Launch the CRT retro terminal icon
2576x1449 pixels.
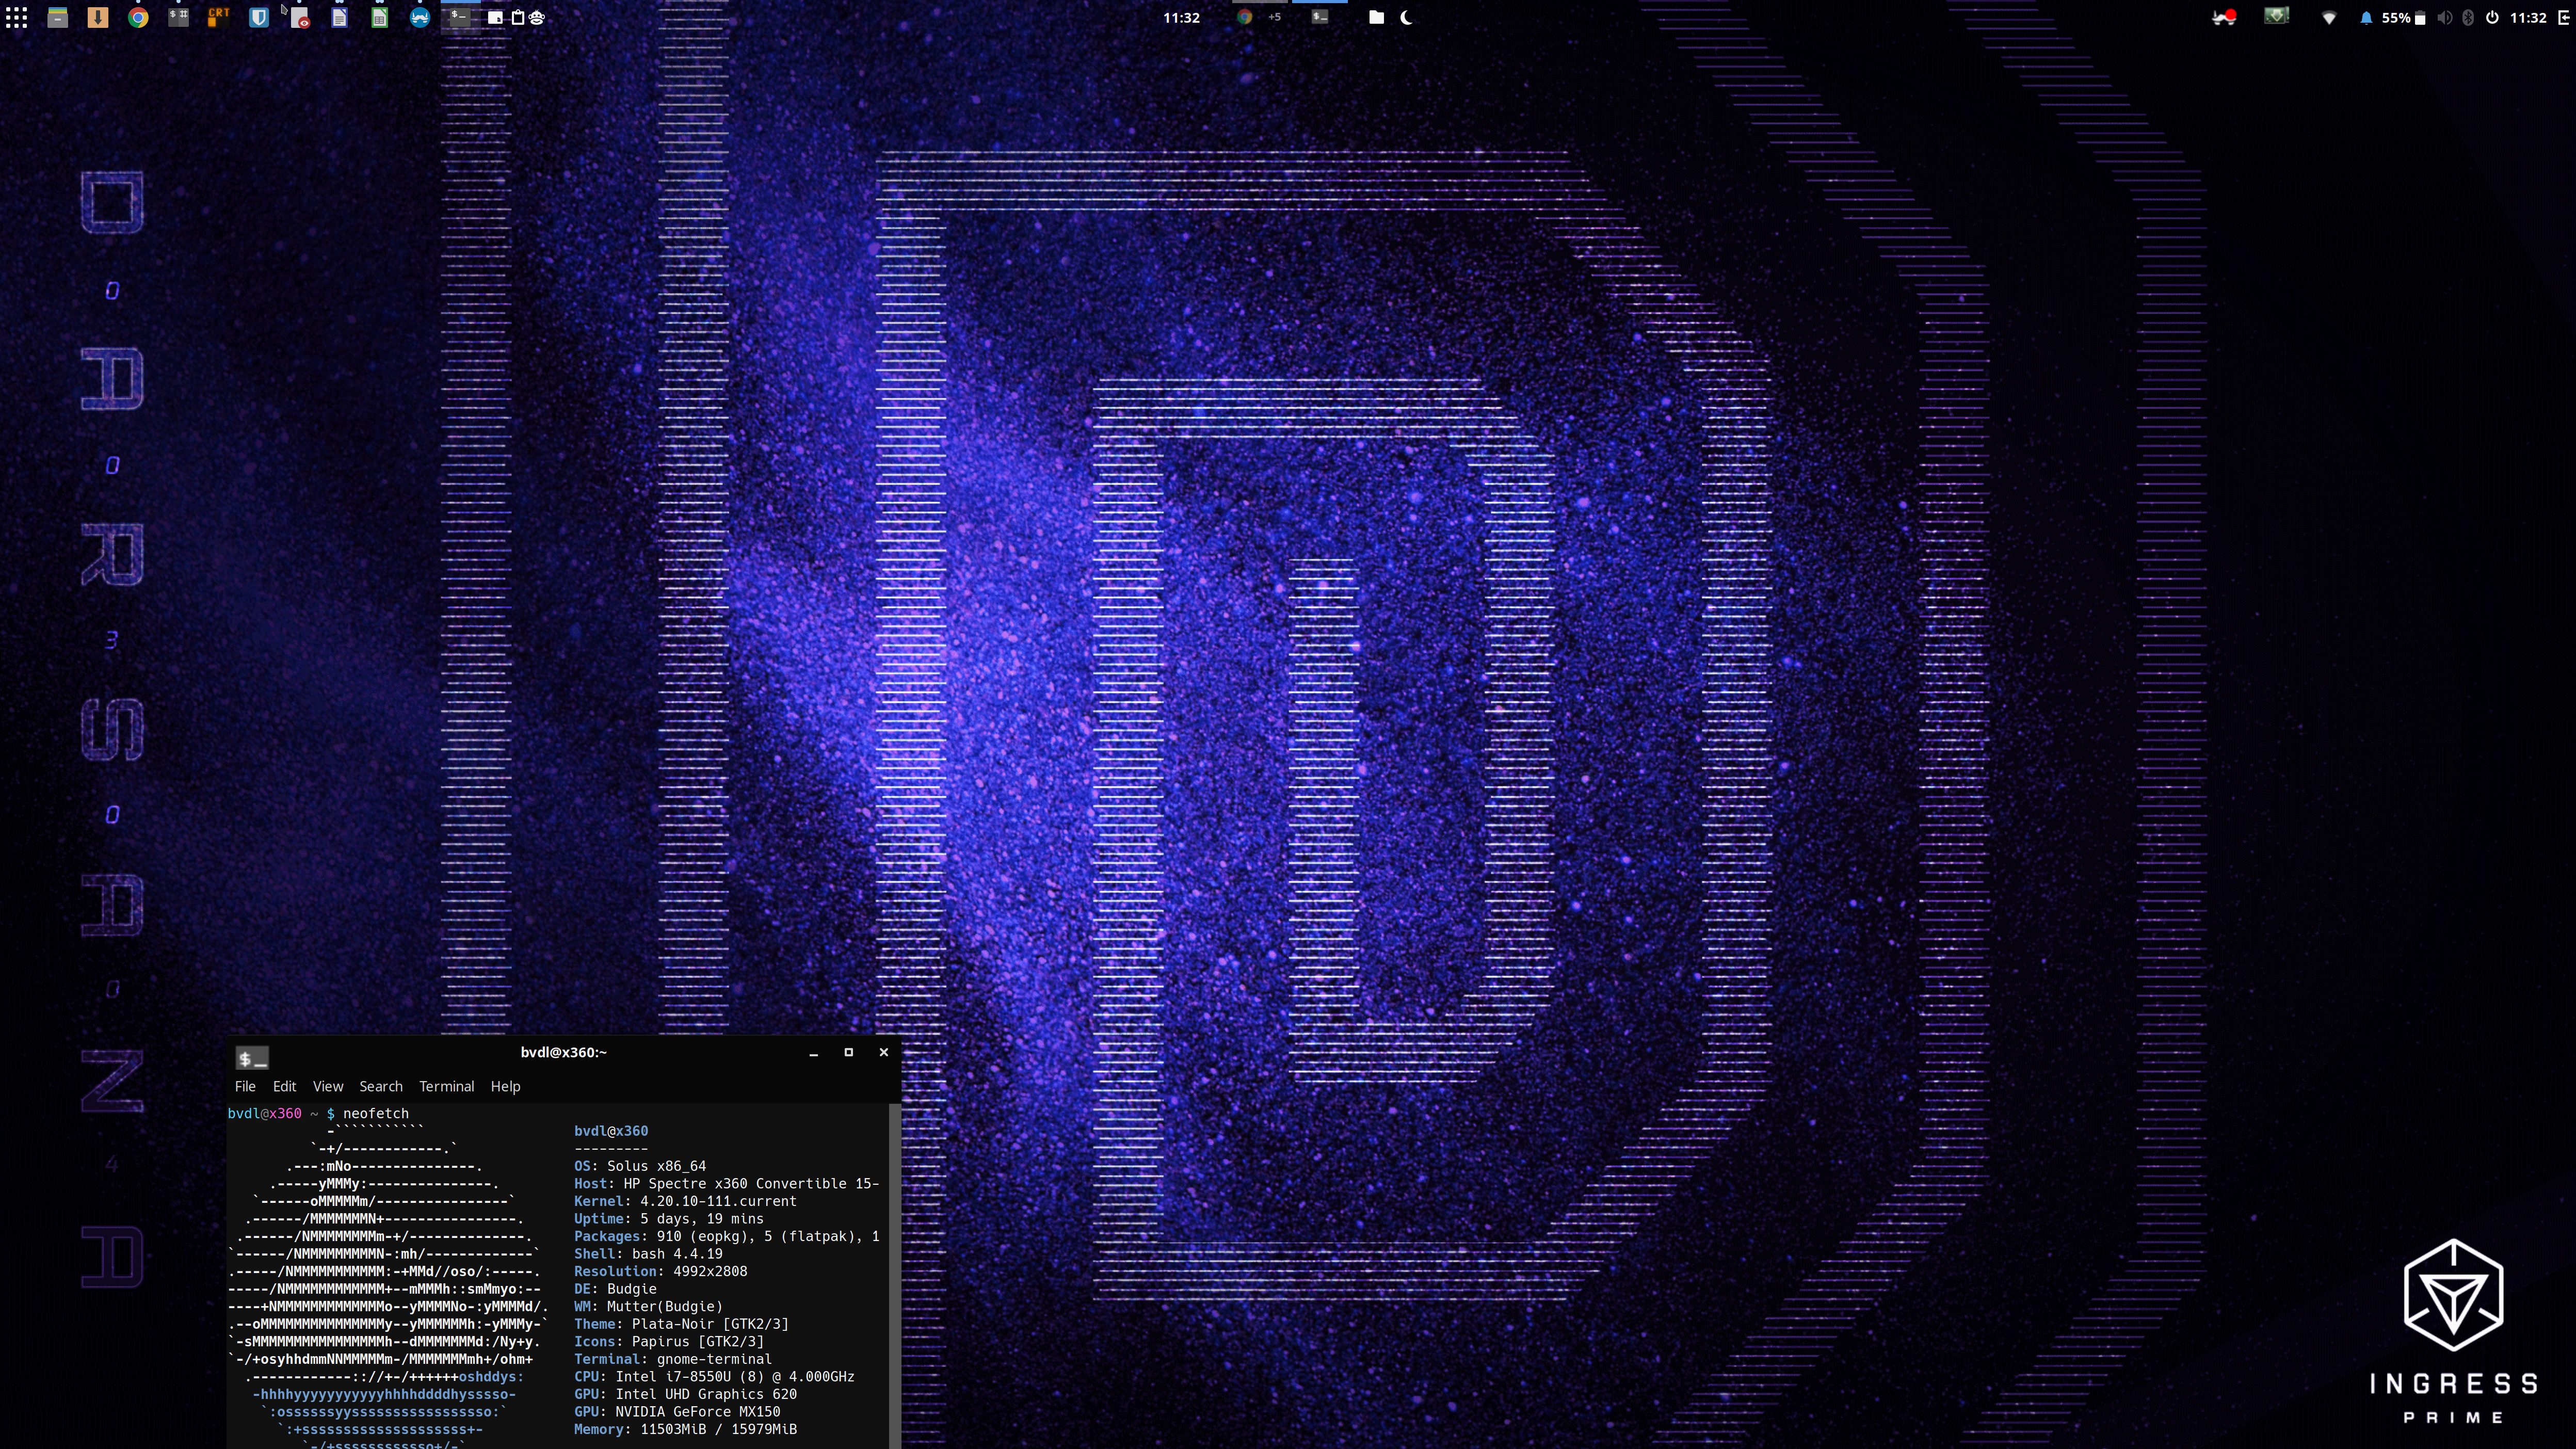click(x=218, y=17)
